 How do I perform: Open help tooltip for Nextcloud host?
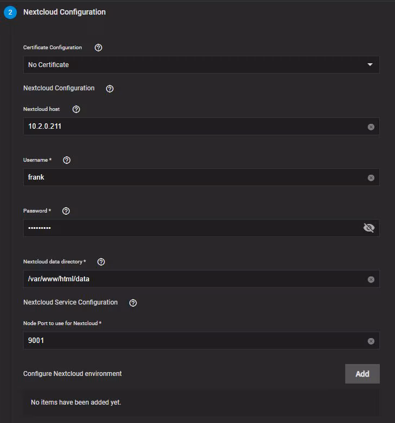point(76,109)
